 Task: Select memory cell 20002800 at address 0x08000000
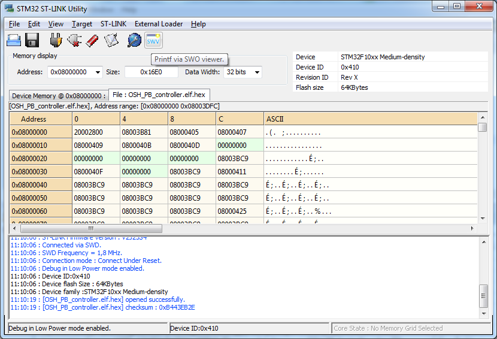tap(89, 132)
